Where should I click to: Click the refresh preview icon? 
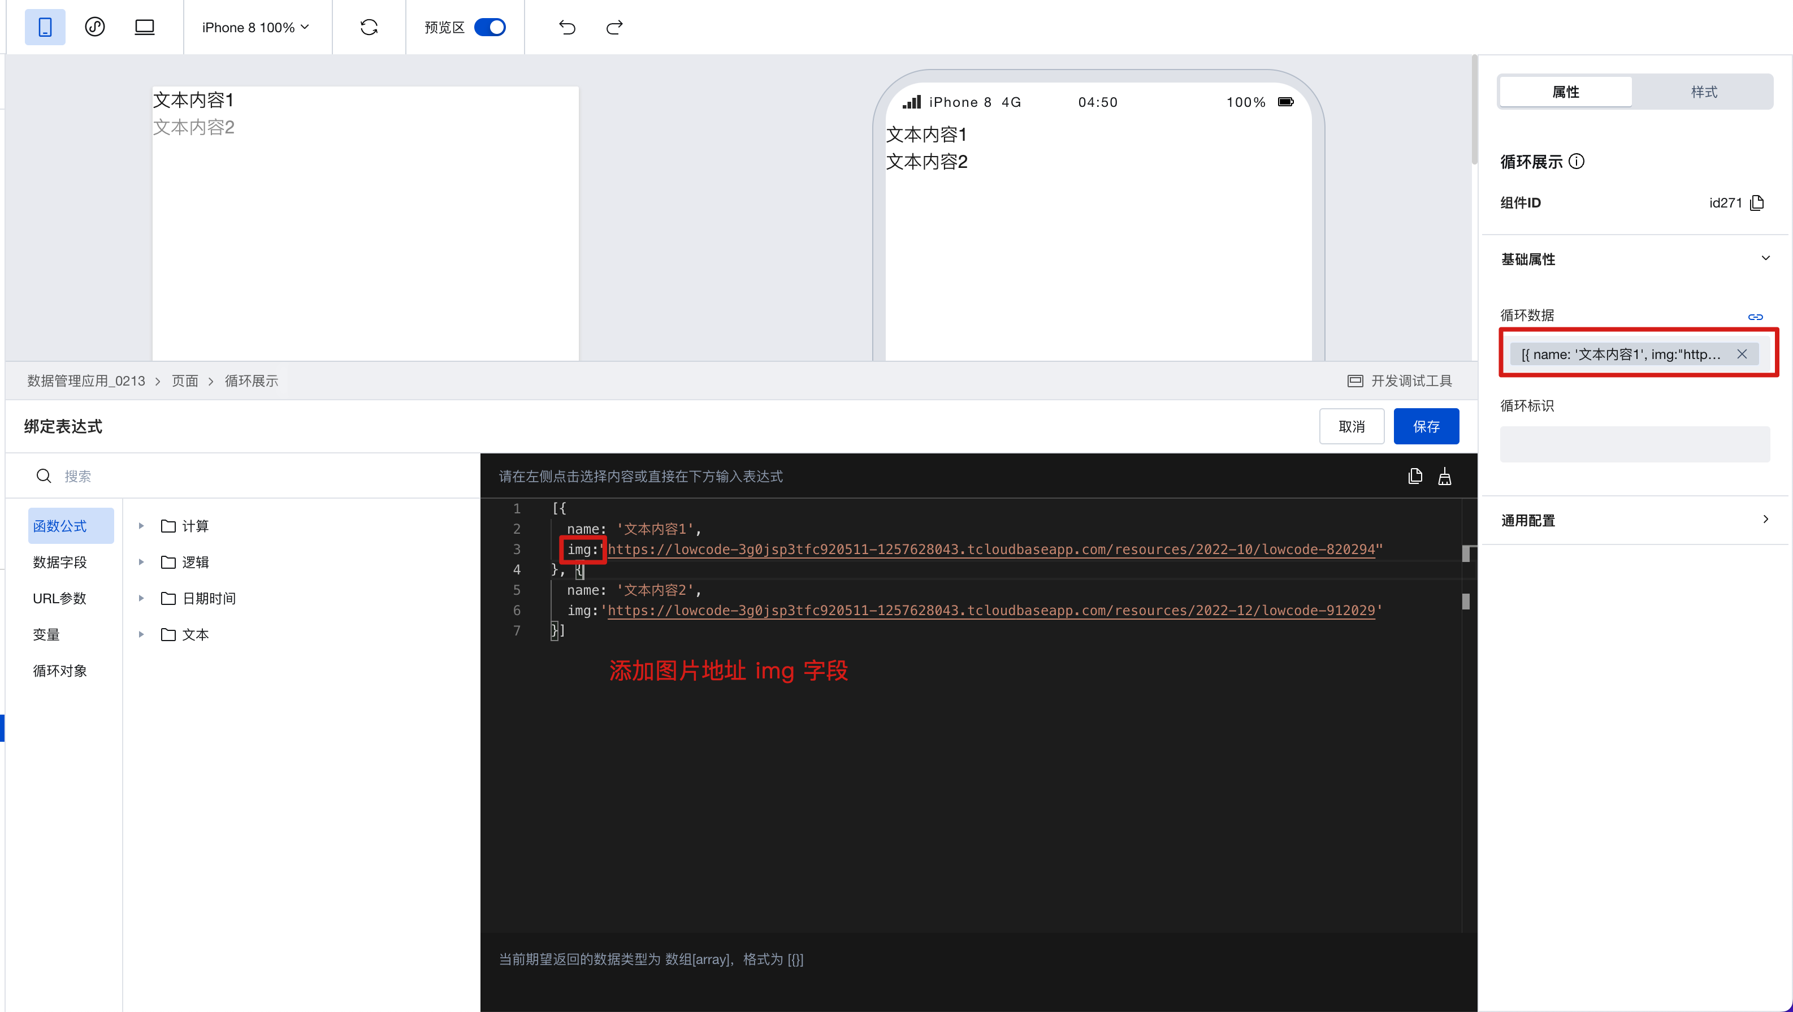369,27
